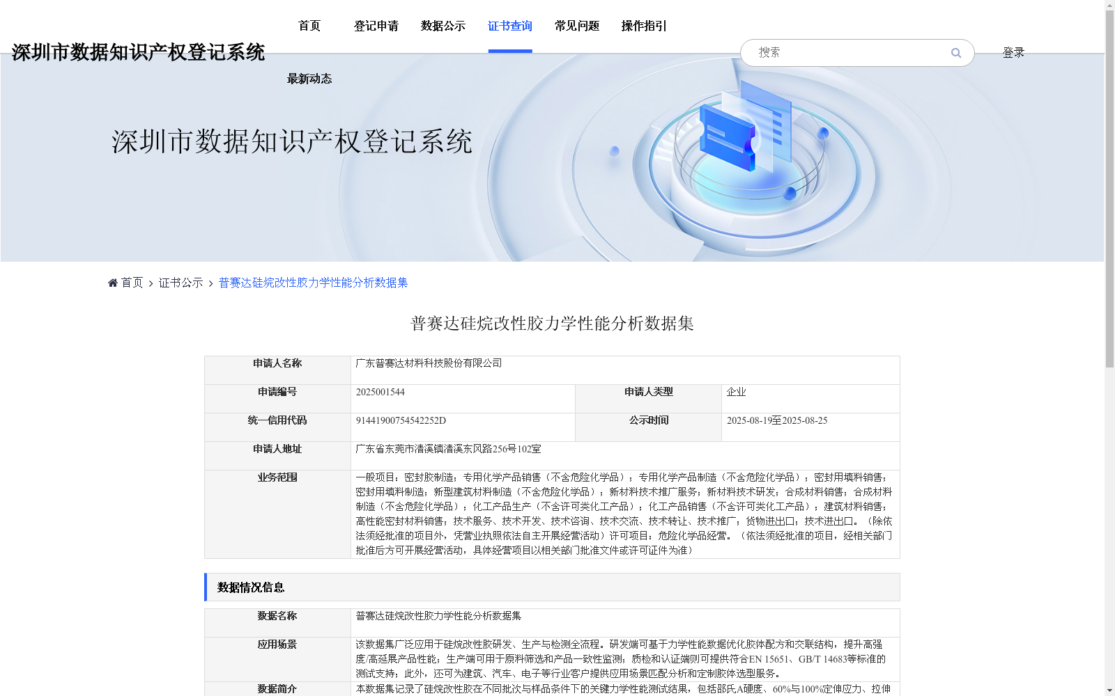Click the 深圳市数据知识产权登记系统 site logo title
This screenshot has height=696, width=1115.
tap(138, 52)
